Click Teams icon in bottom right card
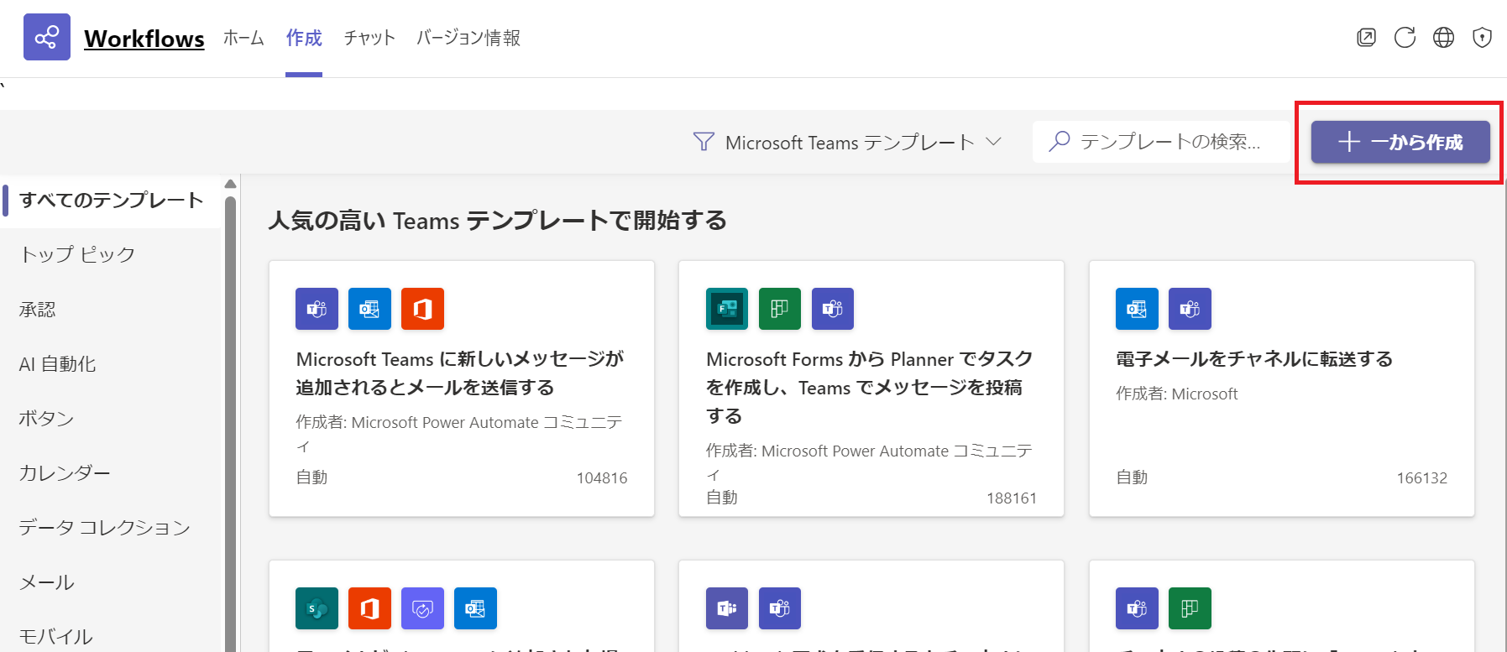The height and width of the screenshot is (652, 1507). coord(1137,608)
